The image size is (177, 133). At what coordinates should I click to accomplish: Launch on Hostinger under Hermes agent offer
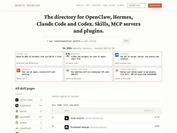coord(124,79)
